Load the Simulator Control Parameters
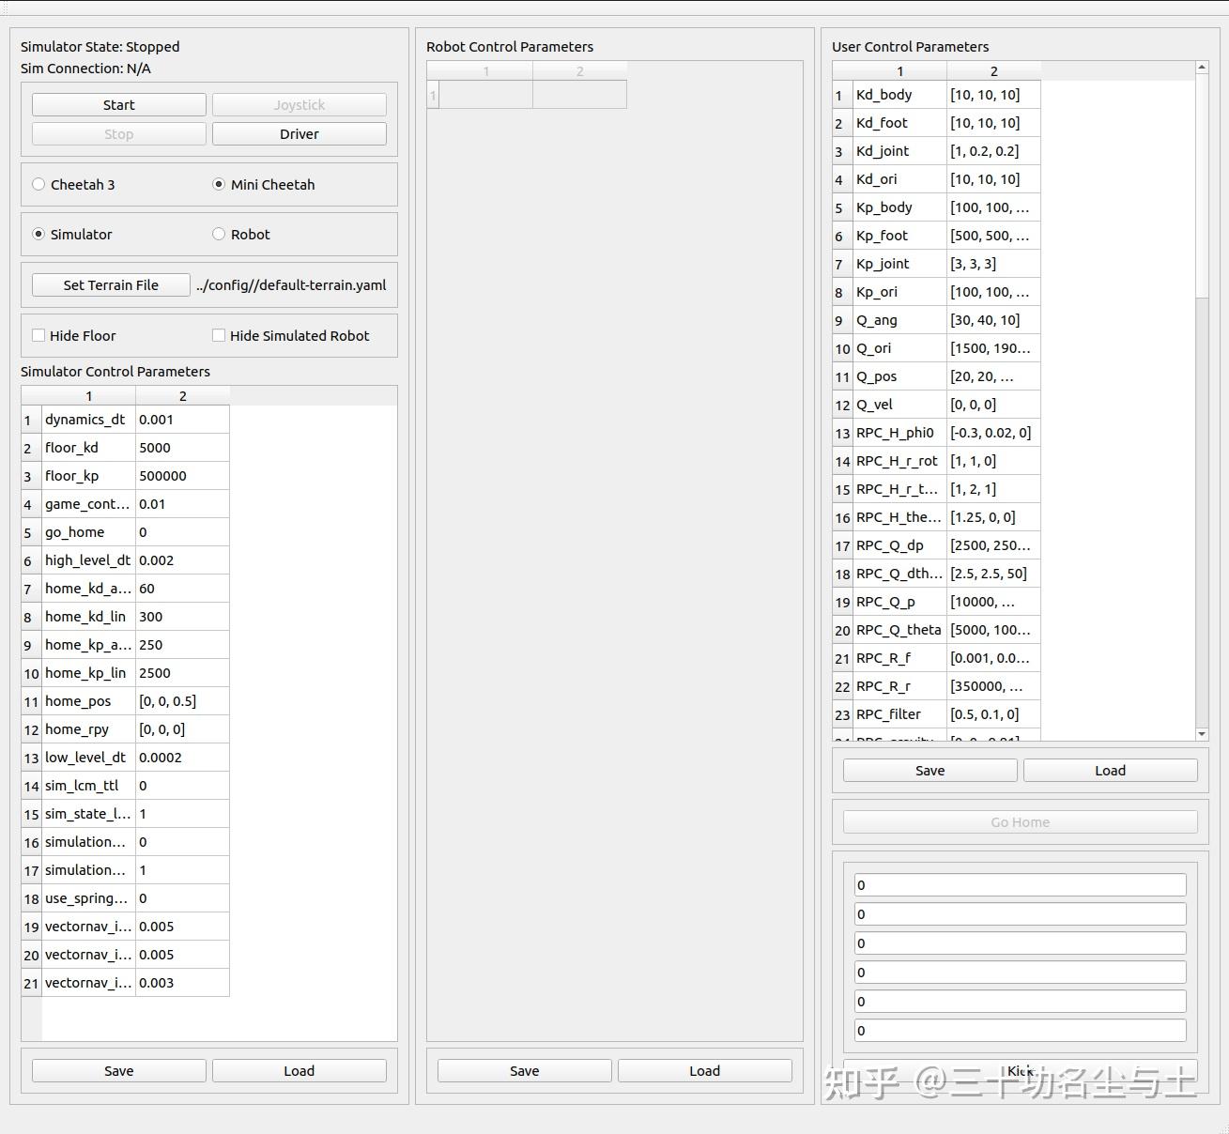 (300, 1071)
